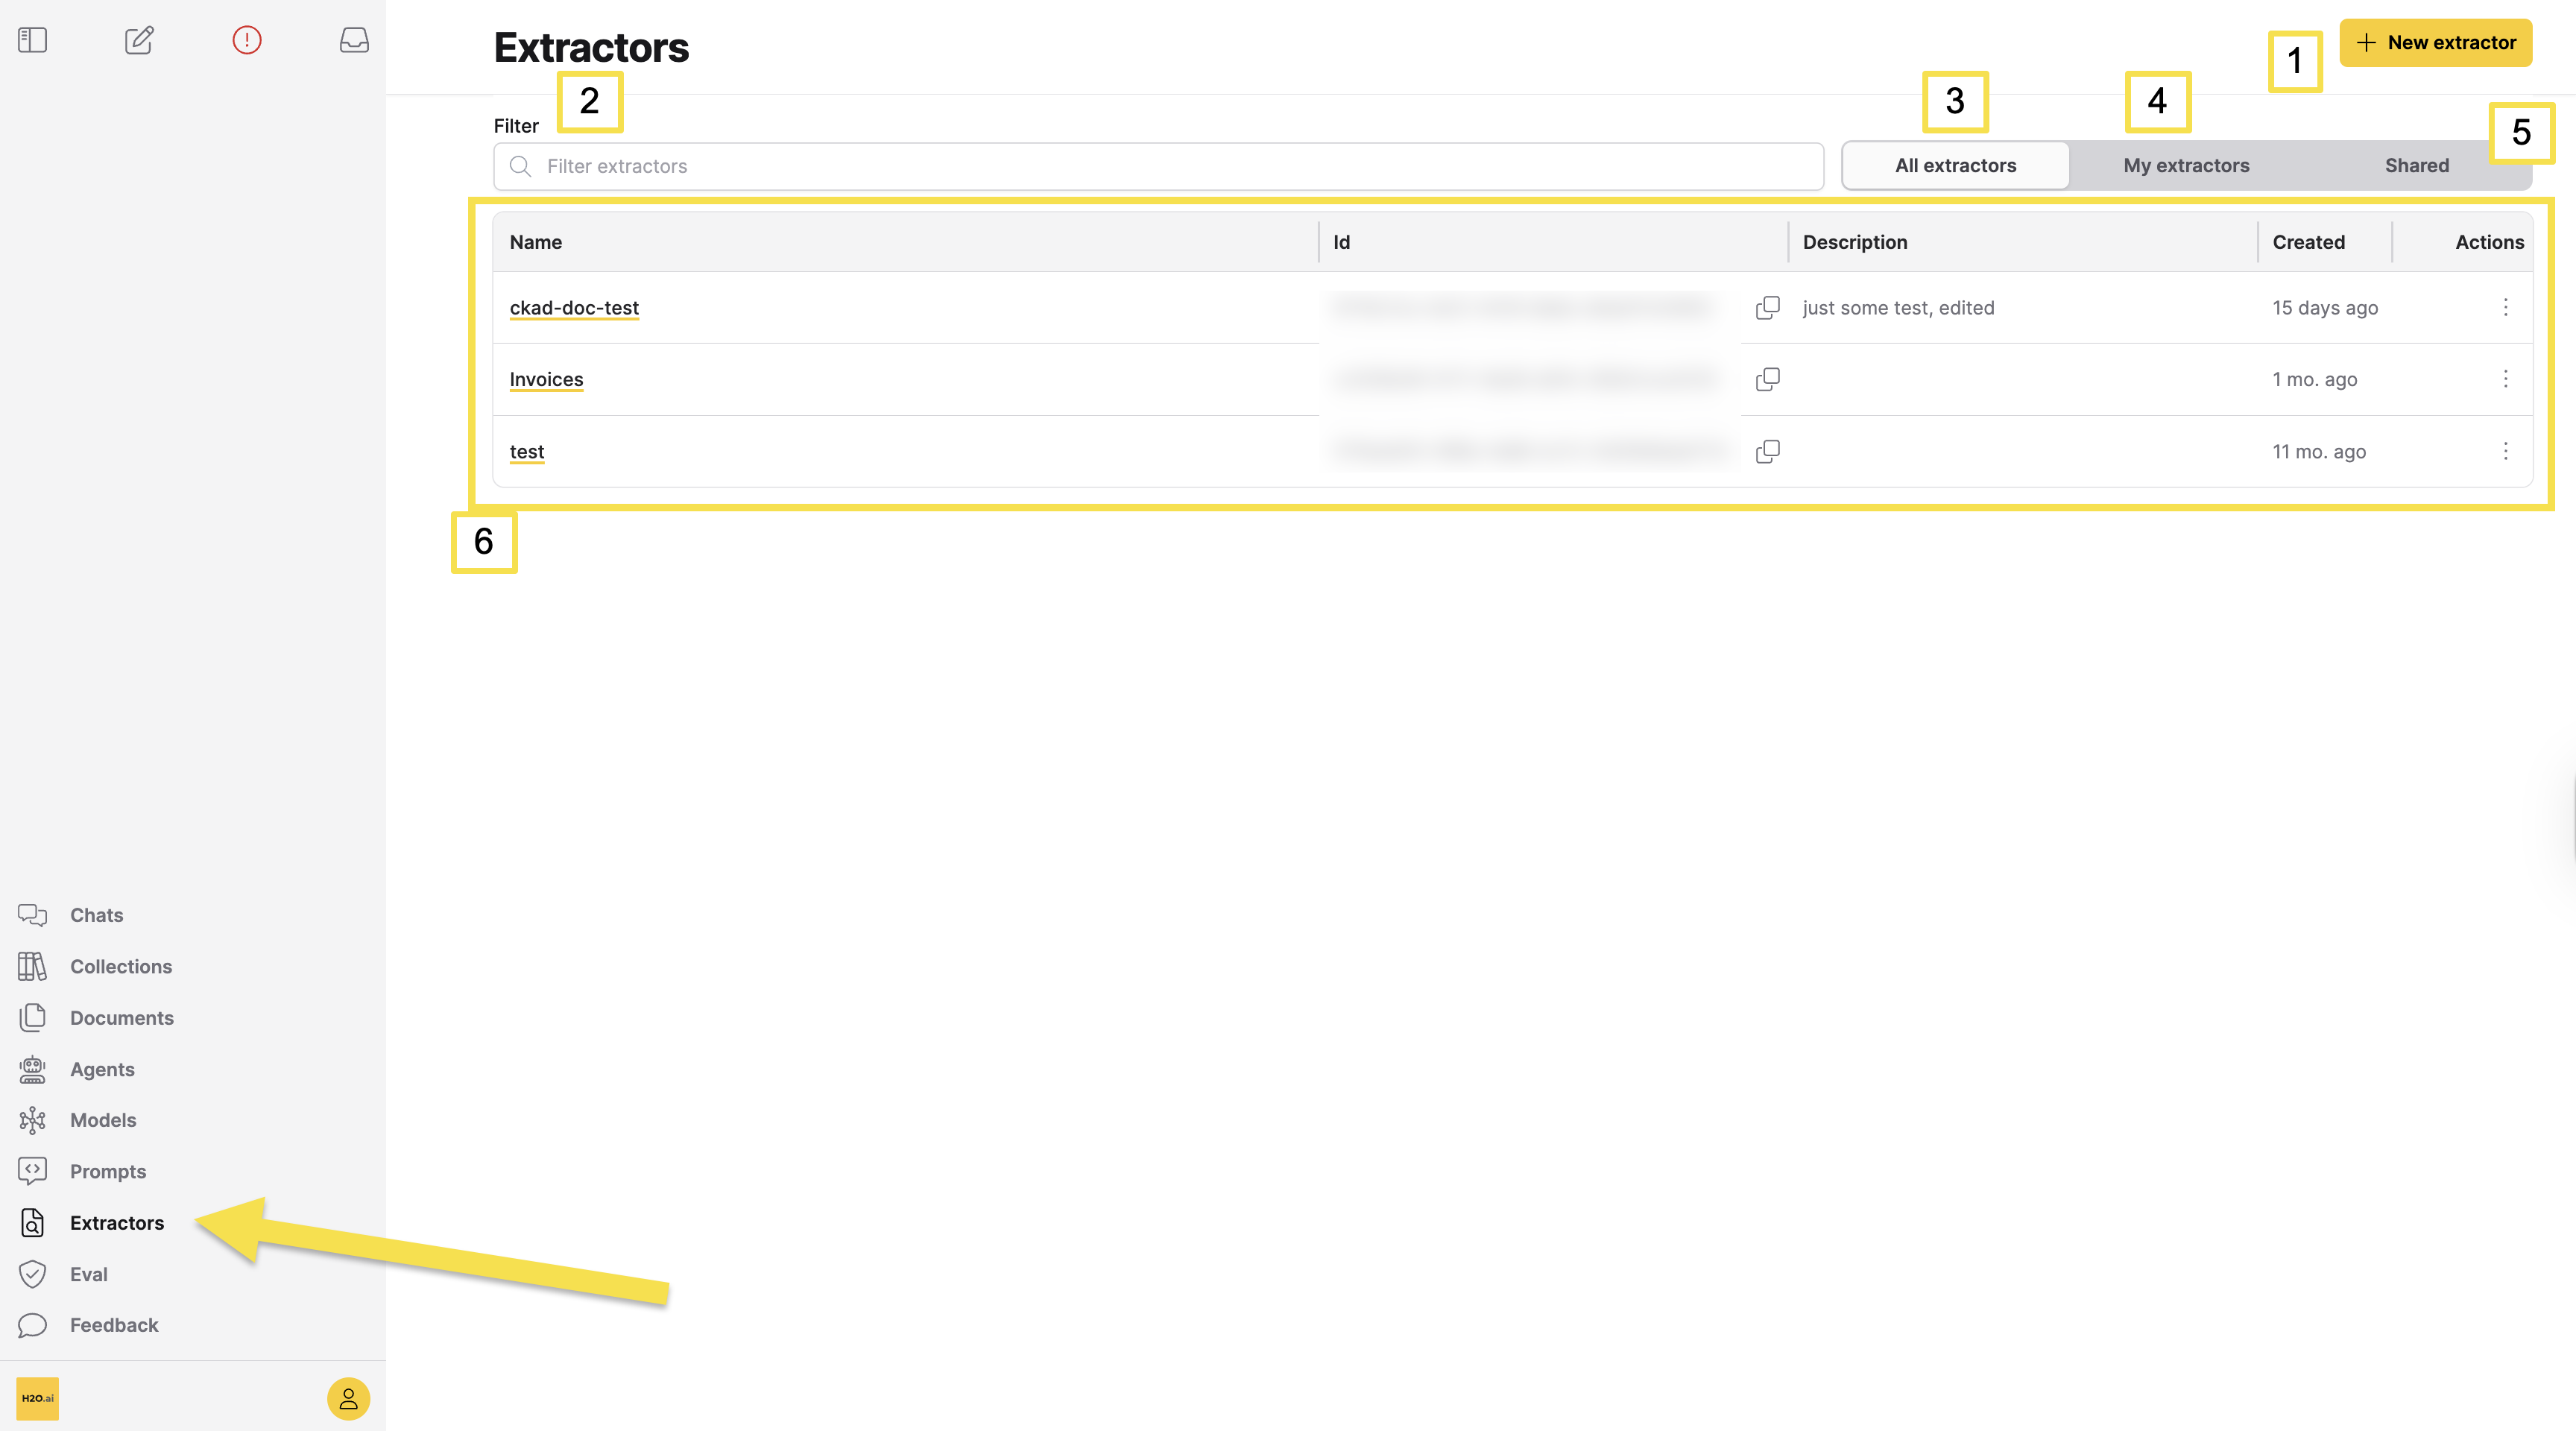
Task: Open the ckad-doc-test extractor link
Action: tap(573, 308)
